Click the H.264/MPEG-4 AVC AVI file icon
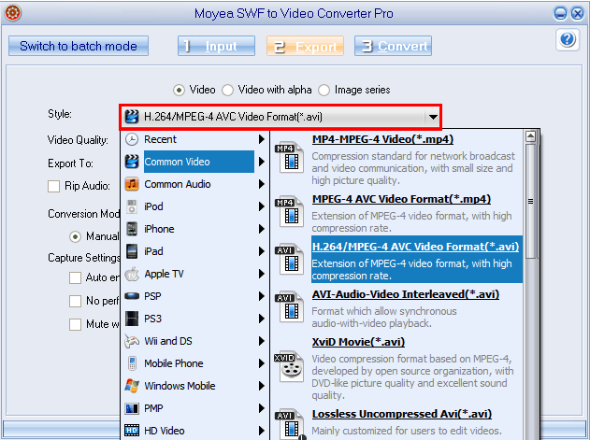Screen dimensions: 590x440 [290, 259]
